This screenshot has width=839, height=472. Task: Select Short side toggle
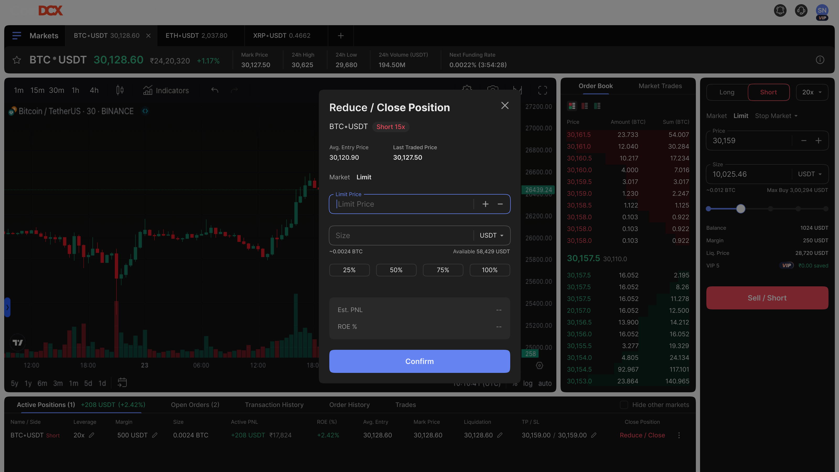click(769, 92)
